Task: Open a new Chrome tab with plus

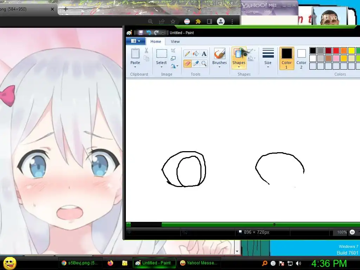Action: (x=65, y=9)
